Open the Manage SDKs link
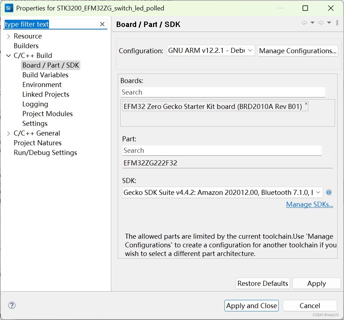This screenshot has width=344, height=320. tap(309, 204)
